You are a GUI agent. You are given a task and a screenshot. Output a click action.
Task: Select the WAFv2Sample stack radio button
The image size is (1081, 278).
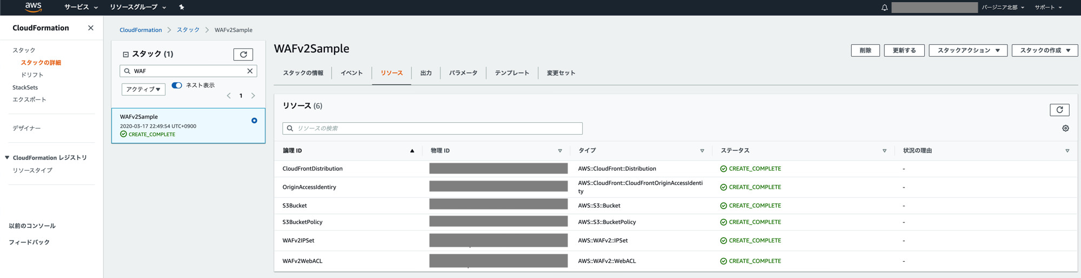coord(254,121)
